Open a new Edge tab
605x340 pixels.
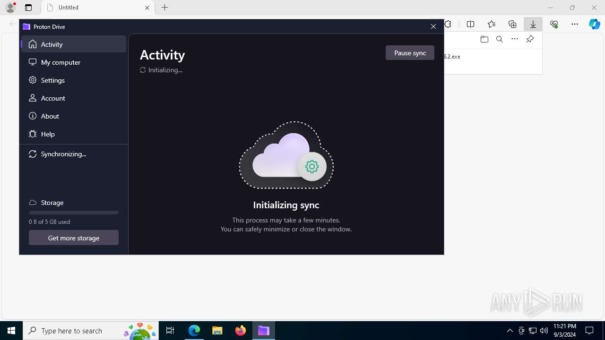click(164, 8)
